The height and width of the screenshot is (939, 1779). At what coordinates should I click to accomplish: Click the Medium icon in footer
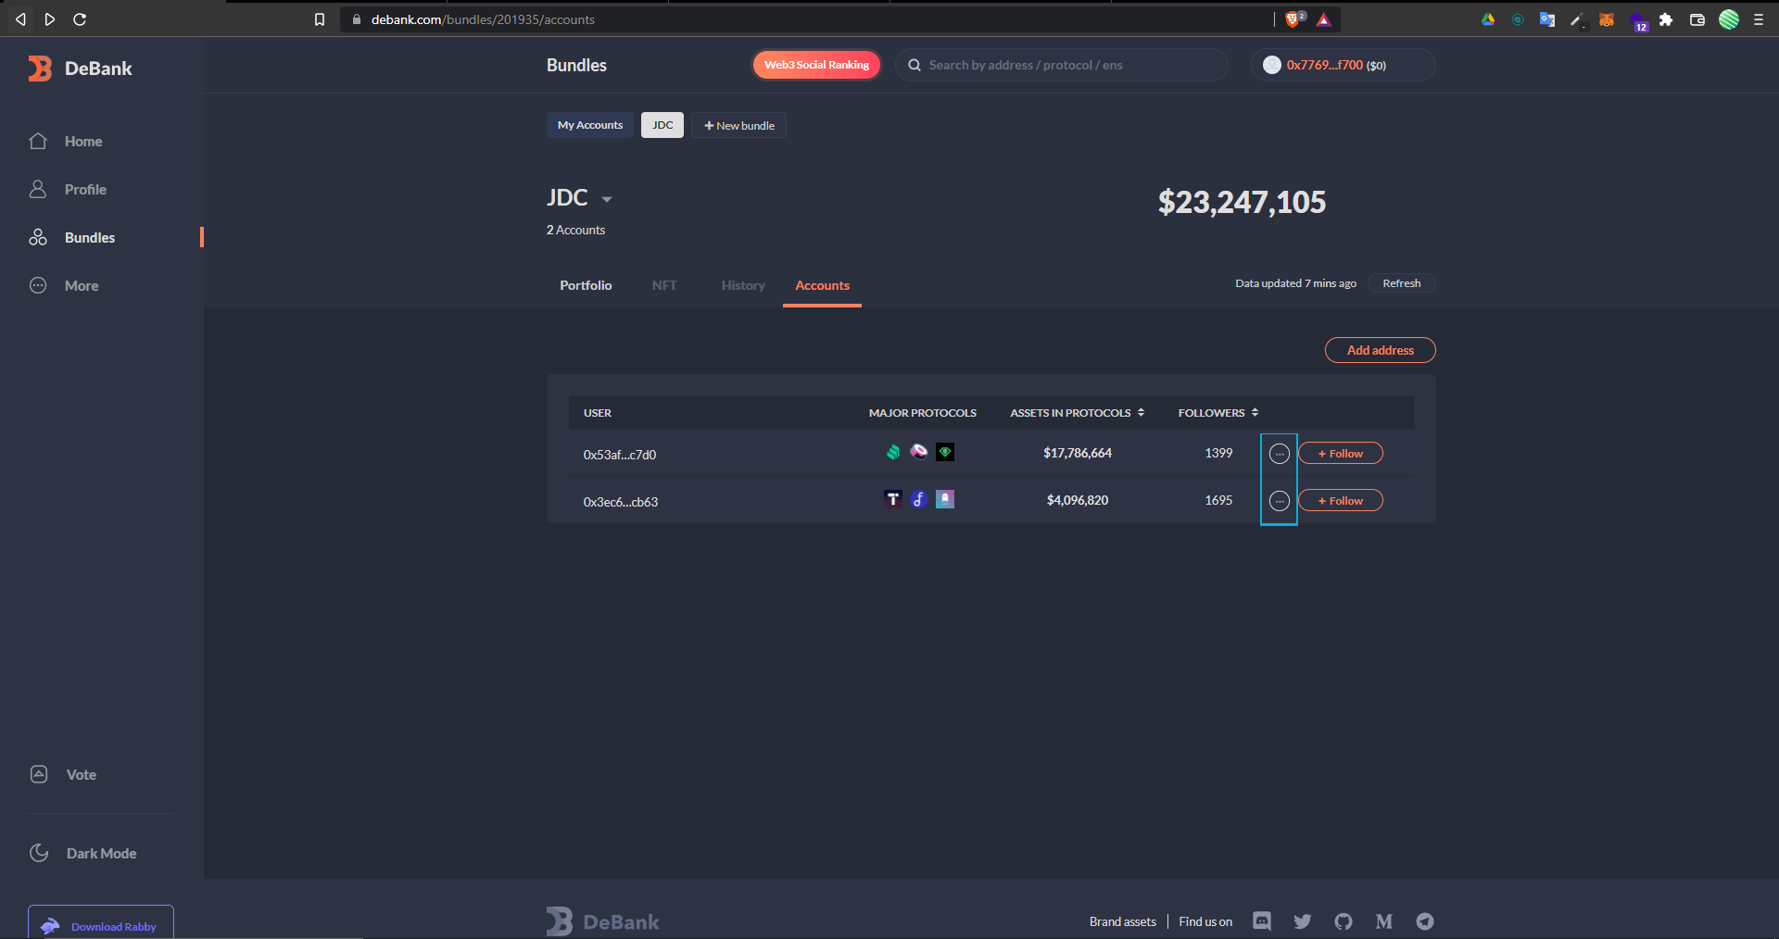click(x=1384, y=921)
